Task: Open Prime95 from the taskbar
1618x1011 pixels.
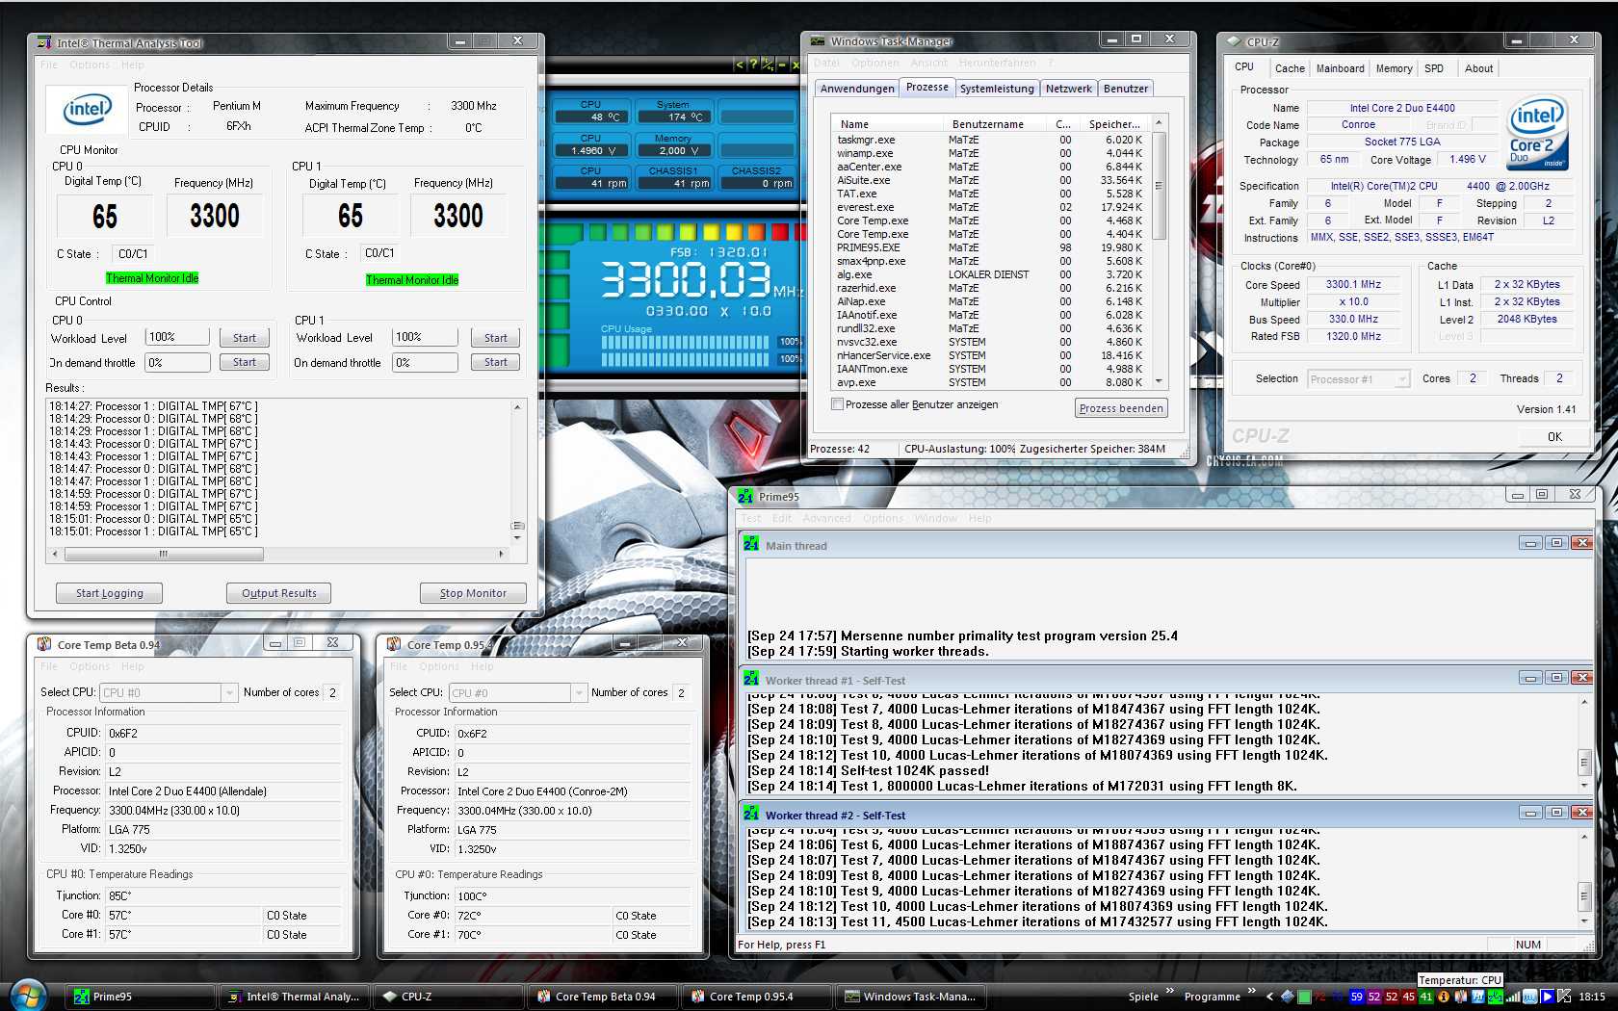Action: tap(142, 997)
